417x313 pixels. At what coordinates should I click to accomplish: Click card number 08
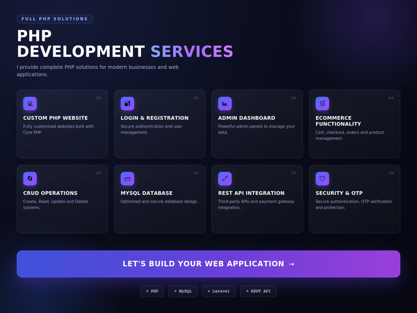pos(391,173)
